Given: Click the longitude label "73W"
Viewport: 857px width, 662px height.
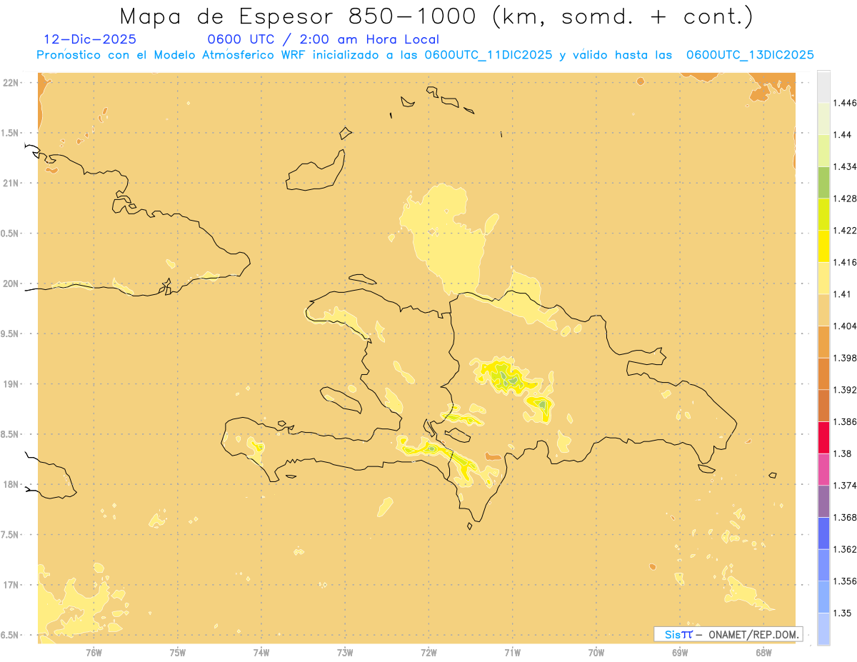Looking at the screenshot, I should pos(345,653).
